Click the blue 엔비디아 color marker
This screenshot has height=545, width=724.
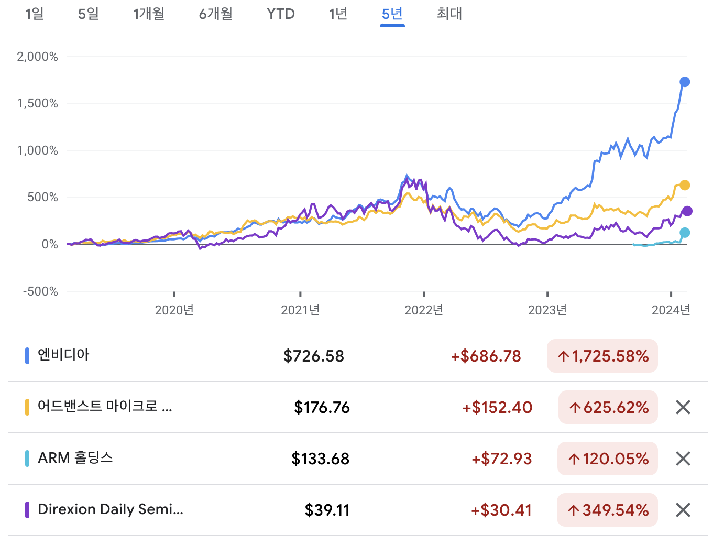[27, 356]
